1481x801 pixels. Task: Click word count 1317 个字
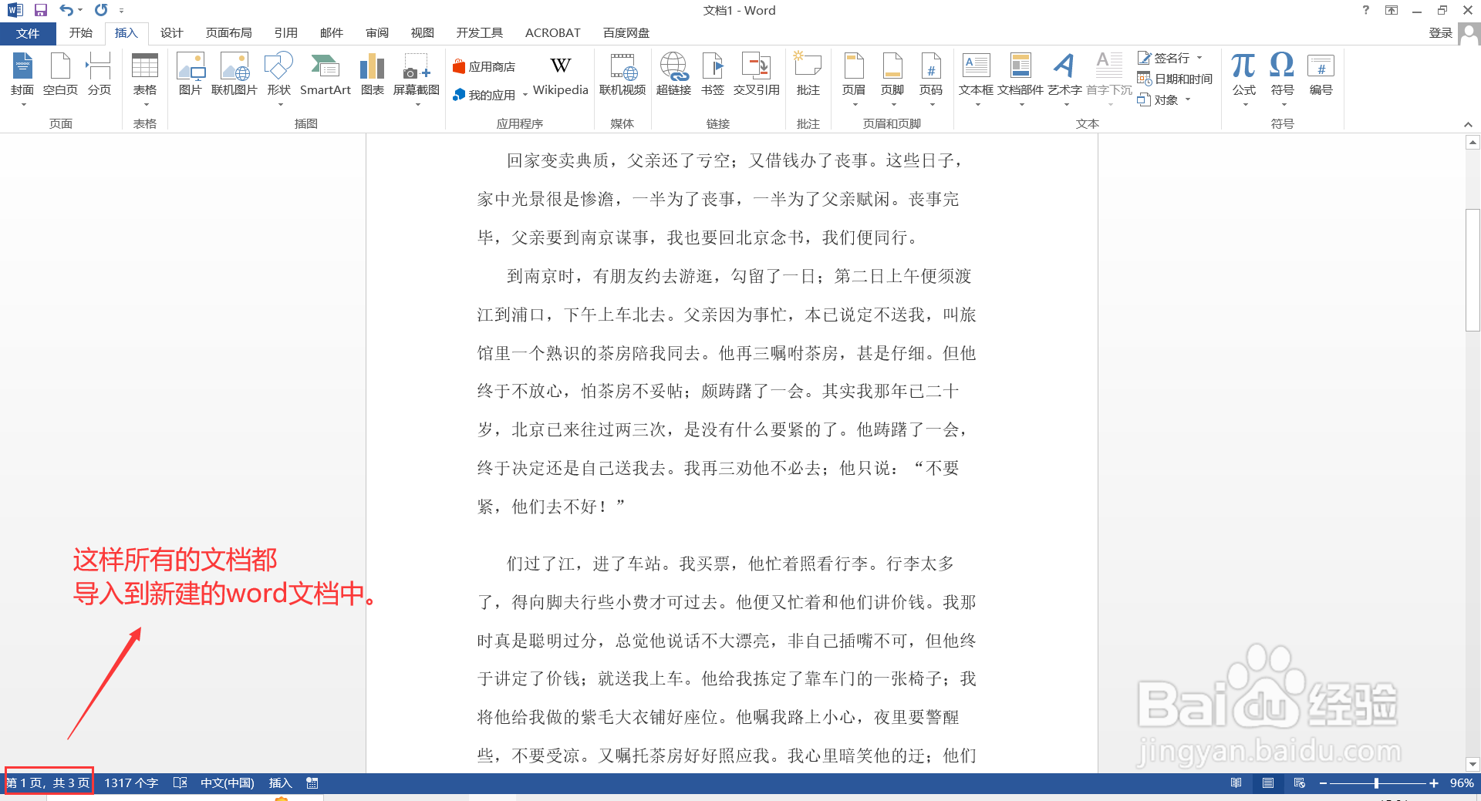pyautogui.click(x=131, y=783)
